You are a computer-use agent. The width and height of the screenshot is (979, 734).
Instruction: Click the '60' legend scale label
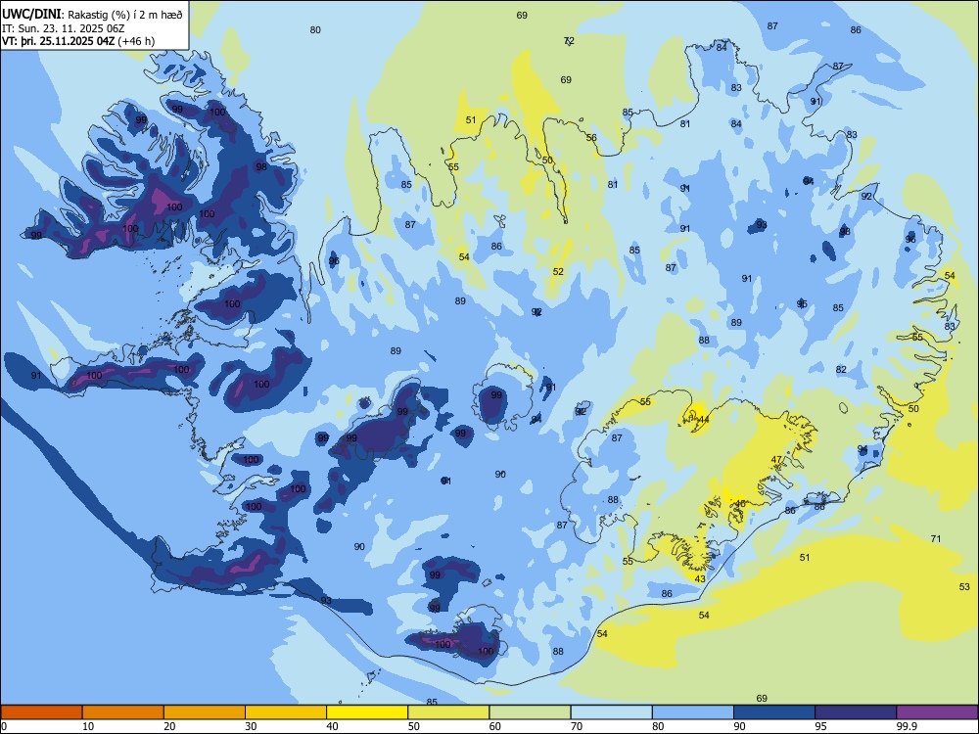tap(495, 726)
